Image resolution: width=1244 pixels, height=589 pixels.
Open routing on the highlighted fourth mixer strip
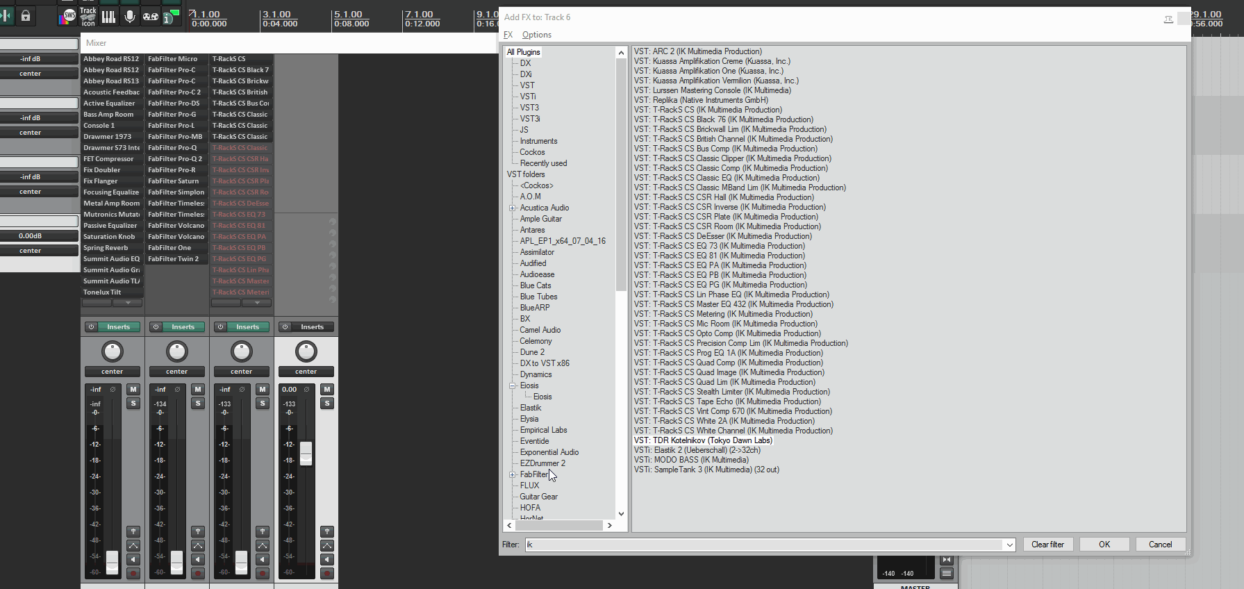(x=327, y=531)
